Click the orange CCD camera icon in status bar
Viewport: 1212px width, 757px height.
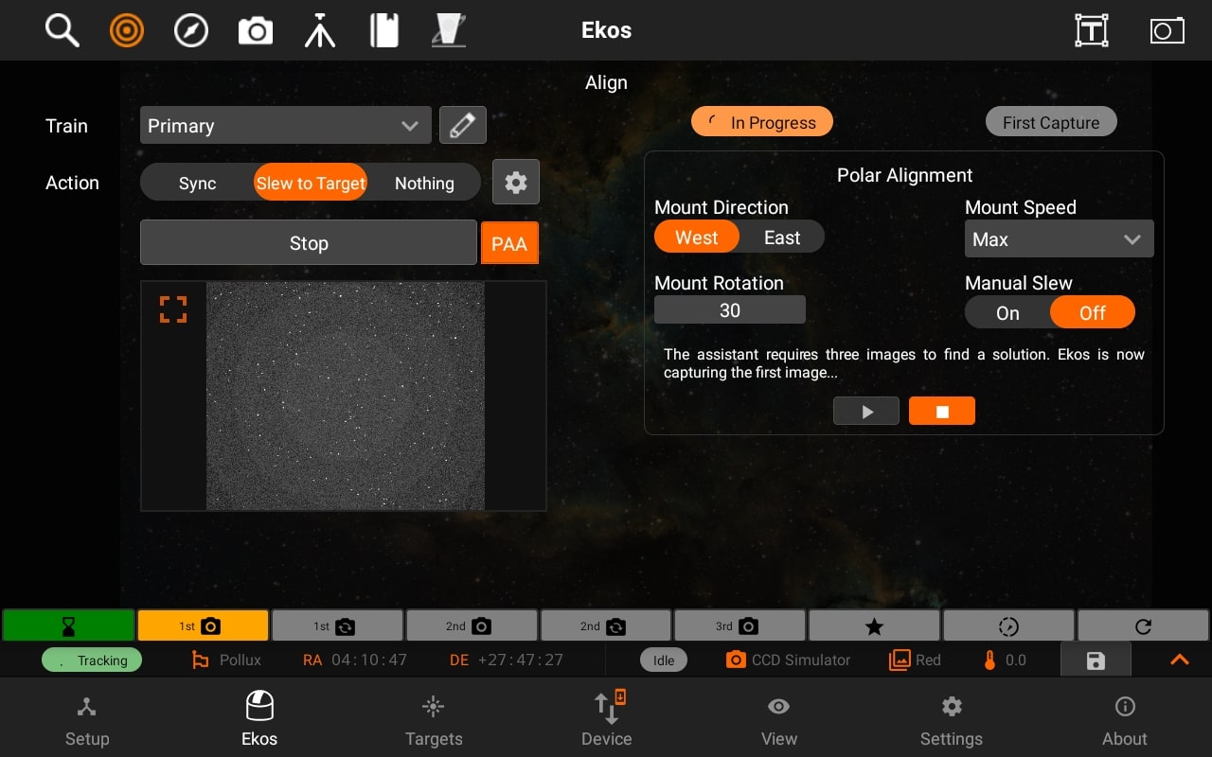736,660
